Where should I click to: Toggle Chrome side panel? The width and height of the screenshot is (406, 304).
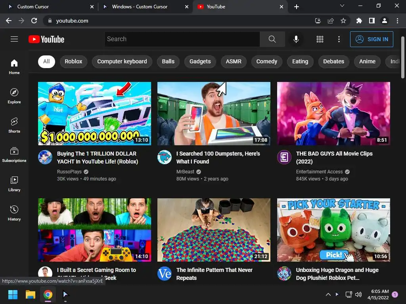click(x=372, y=21)
